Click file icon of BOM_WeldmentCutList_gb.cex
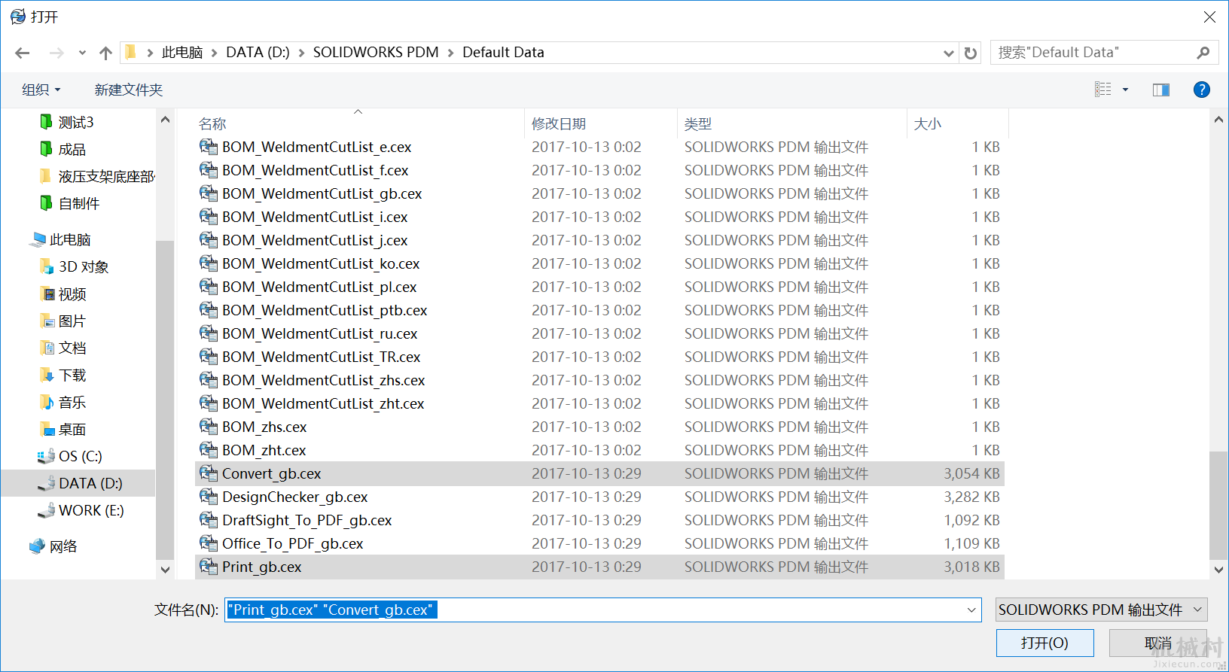This screenshot has width=1229, height=672. tap(209, 193)
